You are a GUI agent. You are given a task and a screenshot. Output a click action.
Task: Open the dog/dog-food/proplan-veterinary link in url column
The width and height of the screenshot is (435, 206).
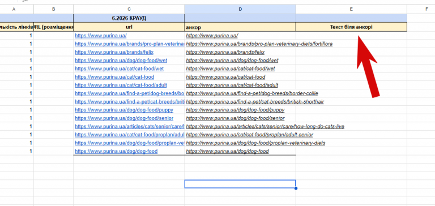click(x=129, y=143)
